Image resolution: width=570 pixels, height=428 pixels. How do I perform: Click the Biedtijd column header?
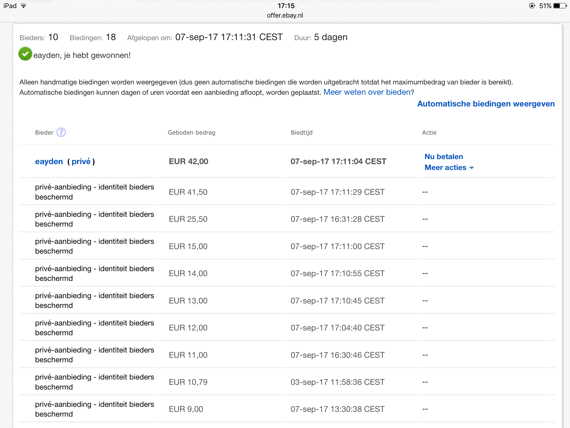coord(301,133)
